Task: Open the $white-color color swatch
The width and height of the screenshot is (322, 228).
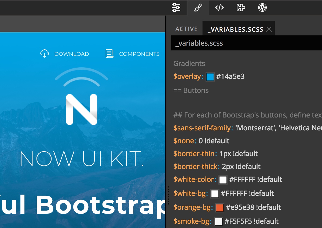Action: pyautogui.click(x=223, y=180)
